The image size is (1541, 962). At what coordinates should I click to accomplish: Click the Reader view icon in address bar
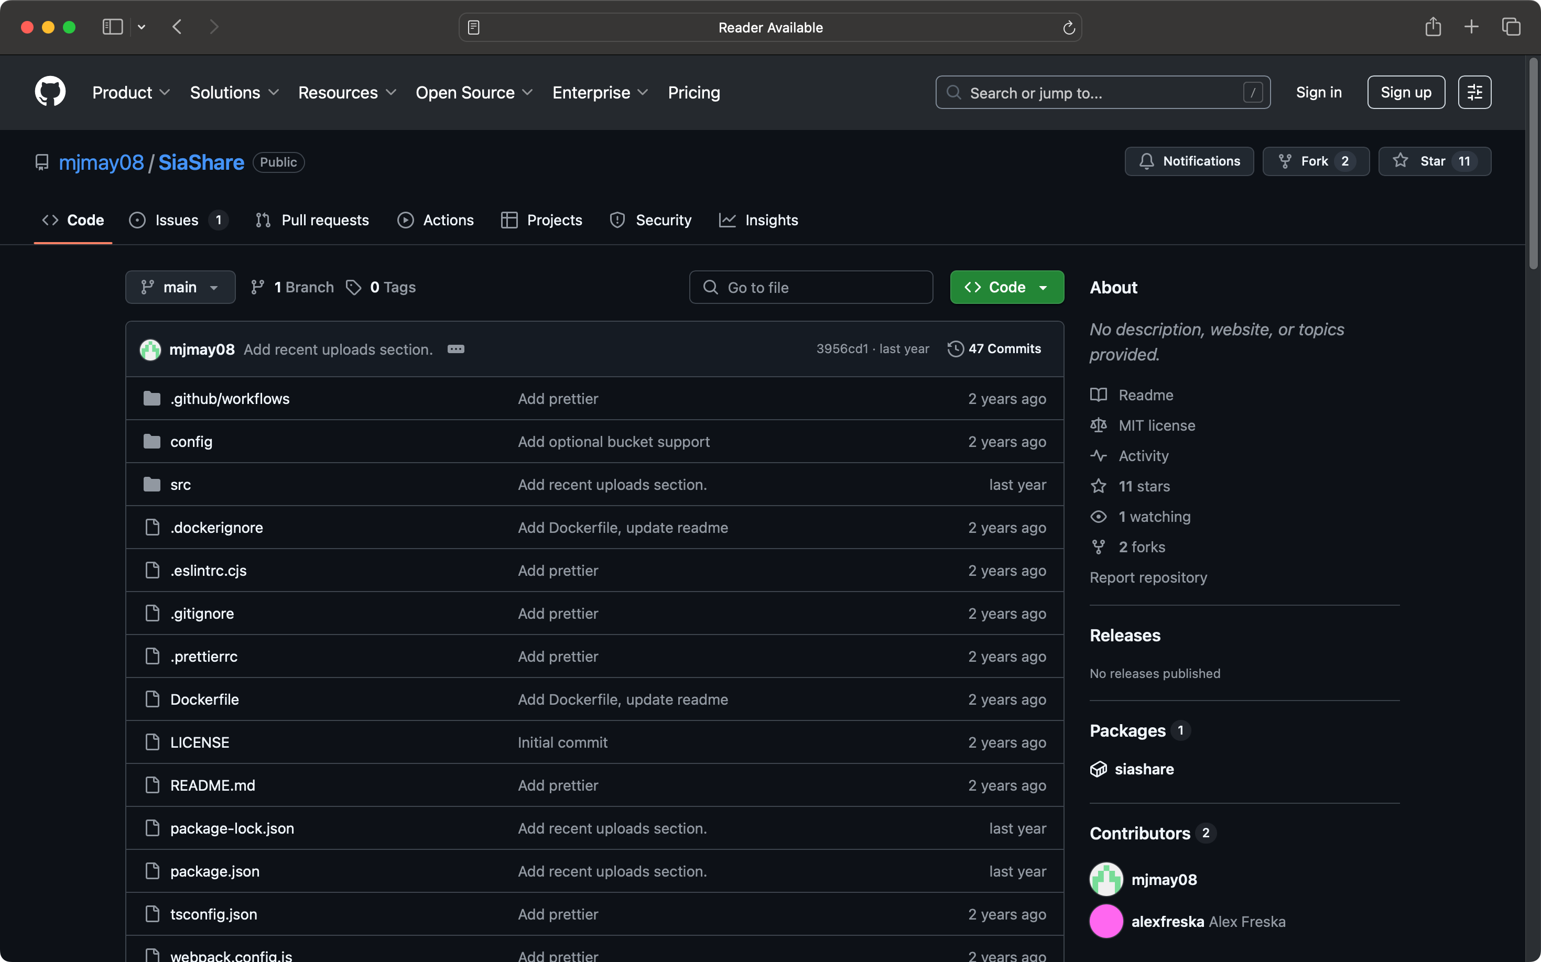[473, 27]
